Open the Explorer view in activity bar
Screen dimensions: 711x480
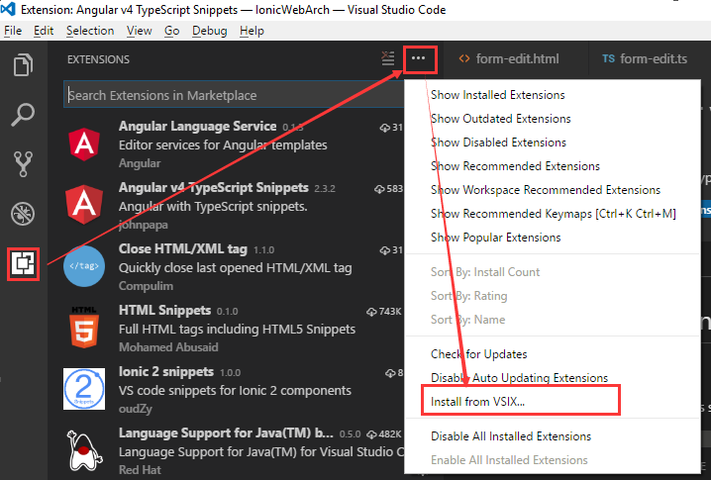(23, 64)
